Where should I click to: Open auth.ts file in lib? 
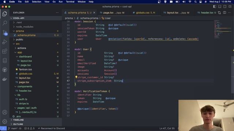coord(36,99)
